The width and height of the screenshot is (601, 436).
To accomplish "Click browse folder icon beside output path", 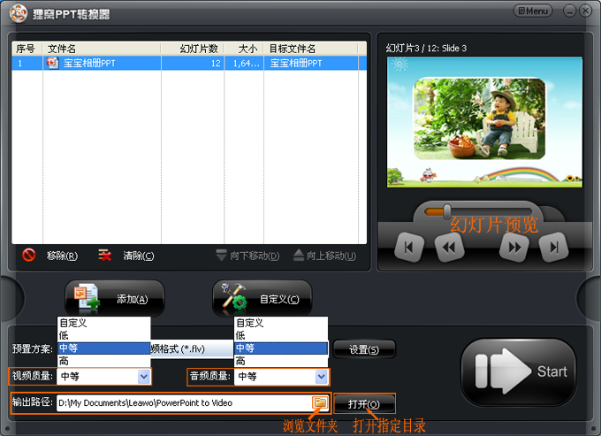I will point(320,402).
